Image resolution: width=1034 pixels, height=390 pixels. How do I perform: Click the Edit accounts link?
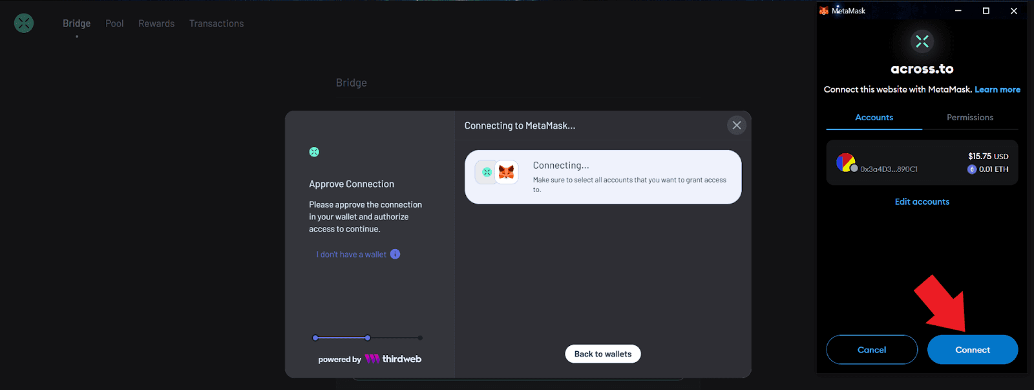922,202
